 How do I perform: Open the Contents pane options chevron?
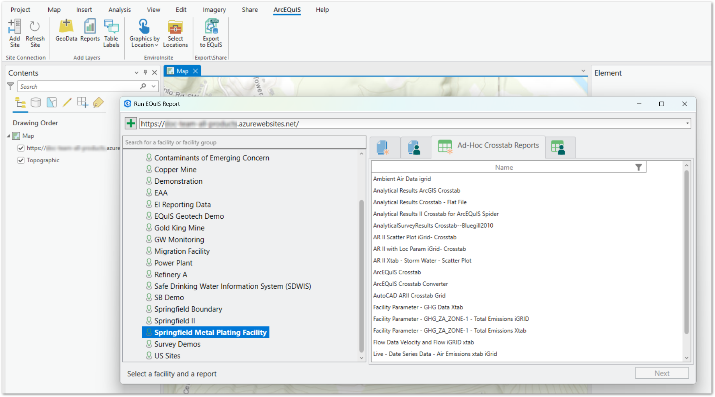[136, 72]
